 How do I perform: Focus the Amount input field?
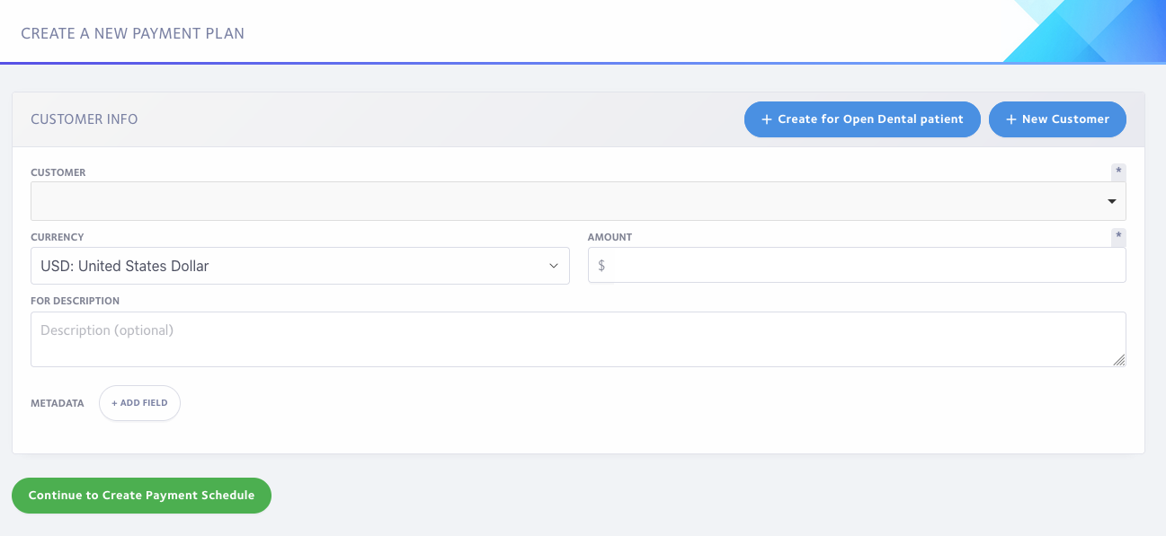coord(857,266)
